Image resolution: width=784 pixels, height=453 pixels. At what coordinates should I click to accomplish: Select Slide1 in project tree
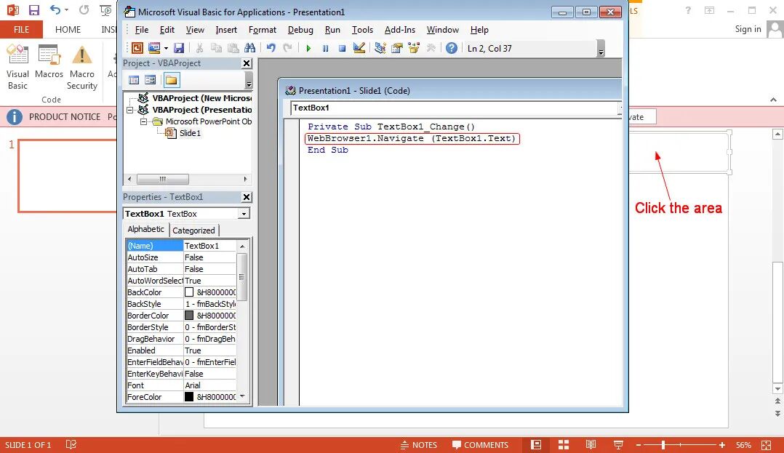pyautogui.click(x=190, y=133)
